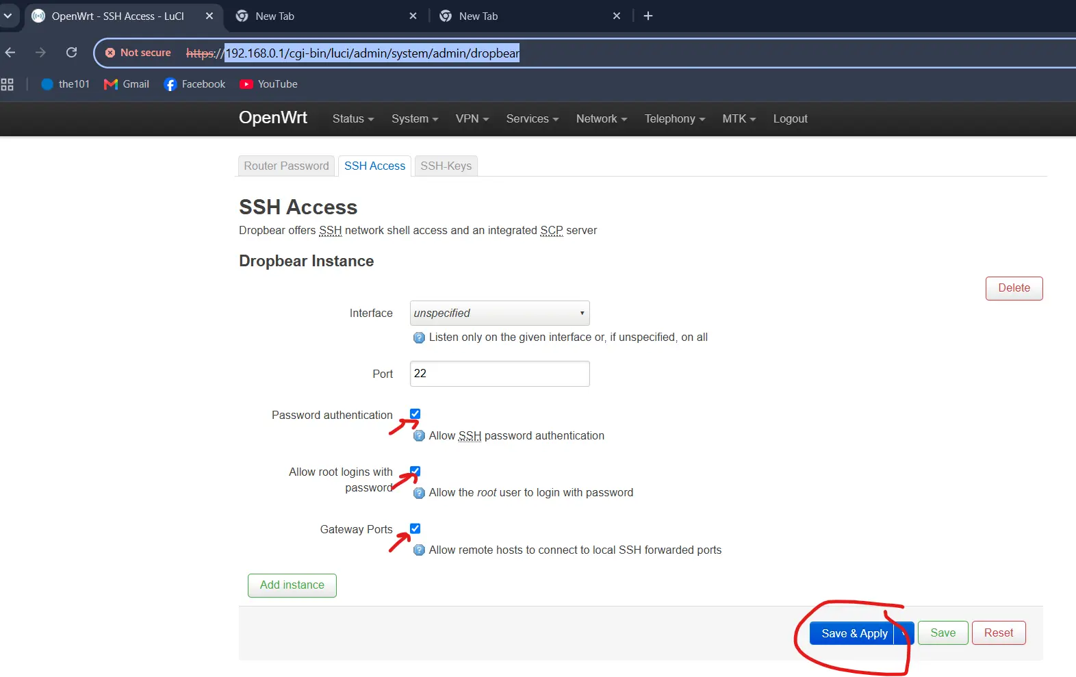Expand the Status menu
The height and width of the screenshot is (677, 1076).
(353, 119)
